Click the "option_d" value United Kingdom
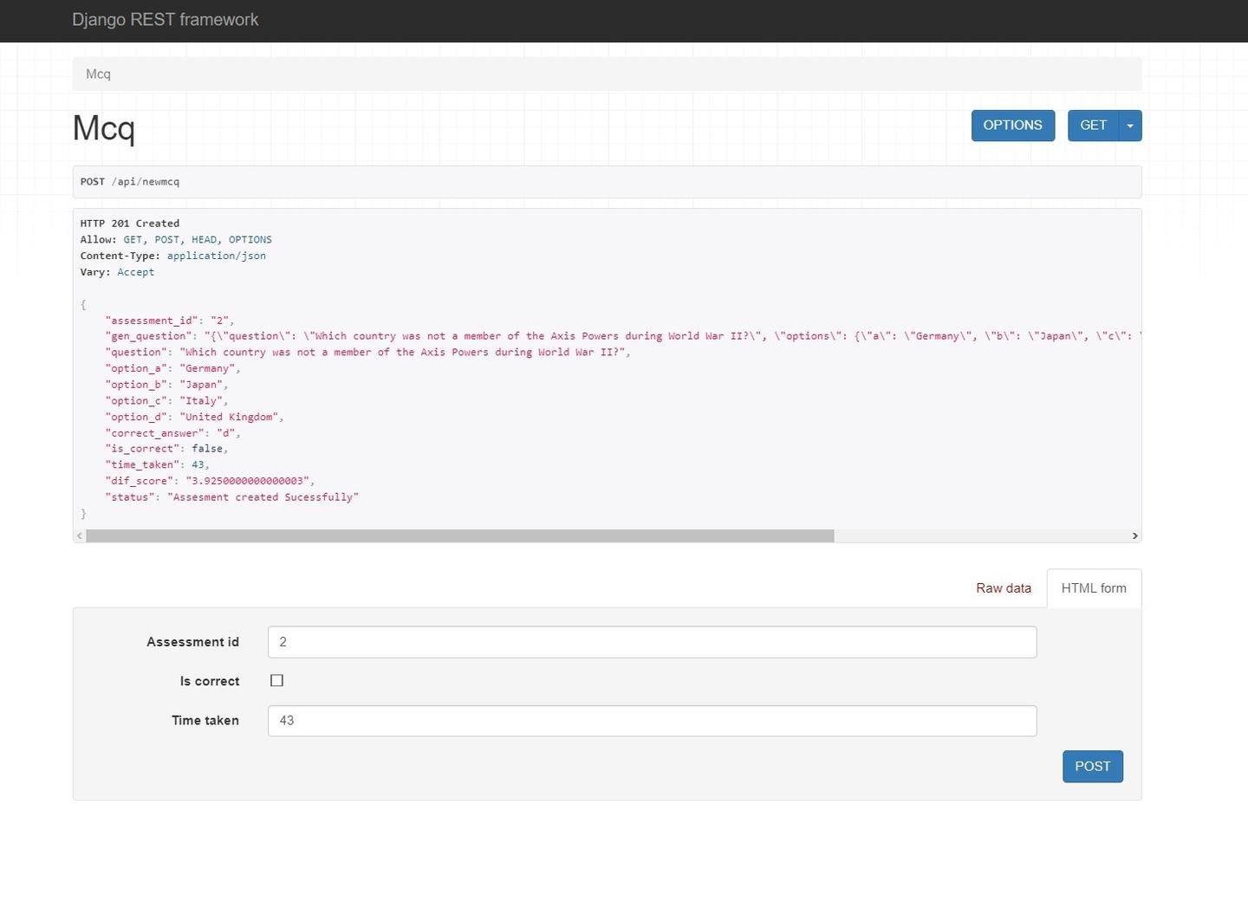 [x=229, y=418]
